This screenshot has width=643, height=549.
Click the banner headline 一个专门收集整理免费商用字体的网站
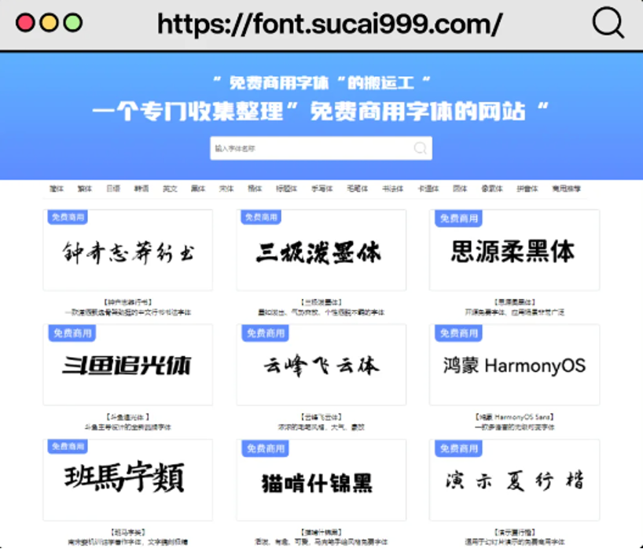(321, 111)
